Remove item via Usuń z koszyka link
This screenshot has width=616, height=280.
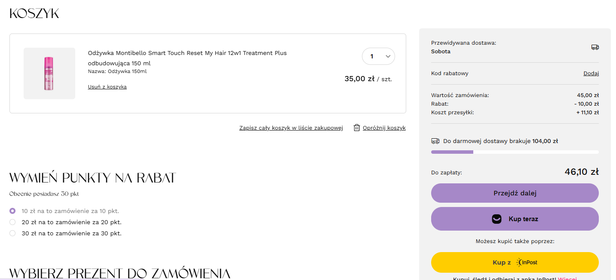point(107,87)
